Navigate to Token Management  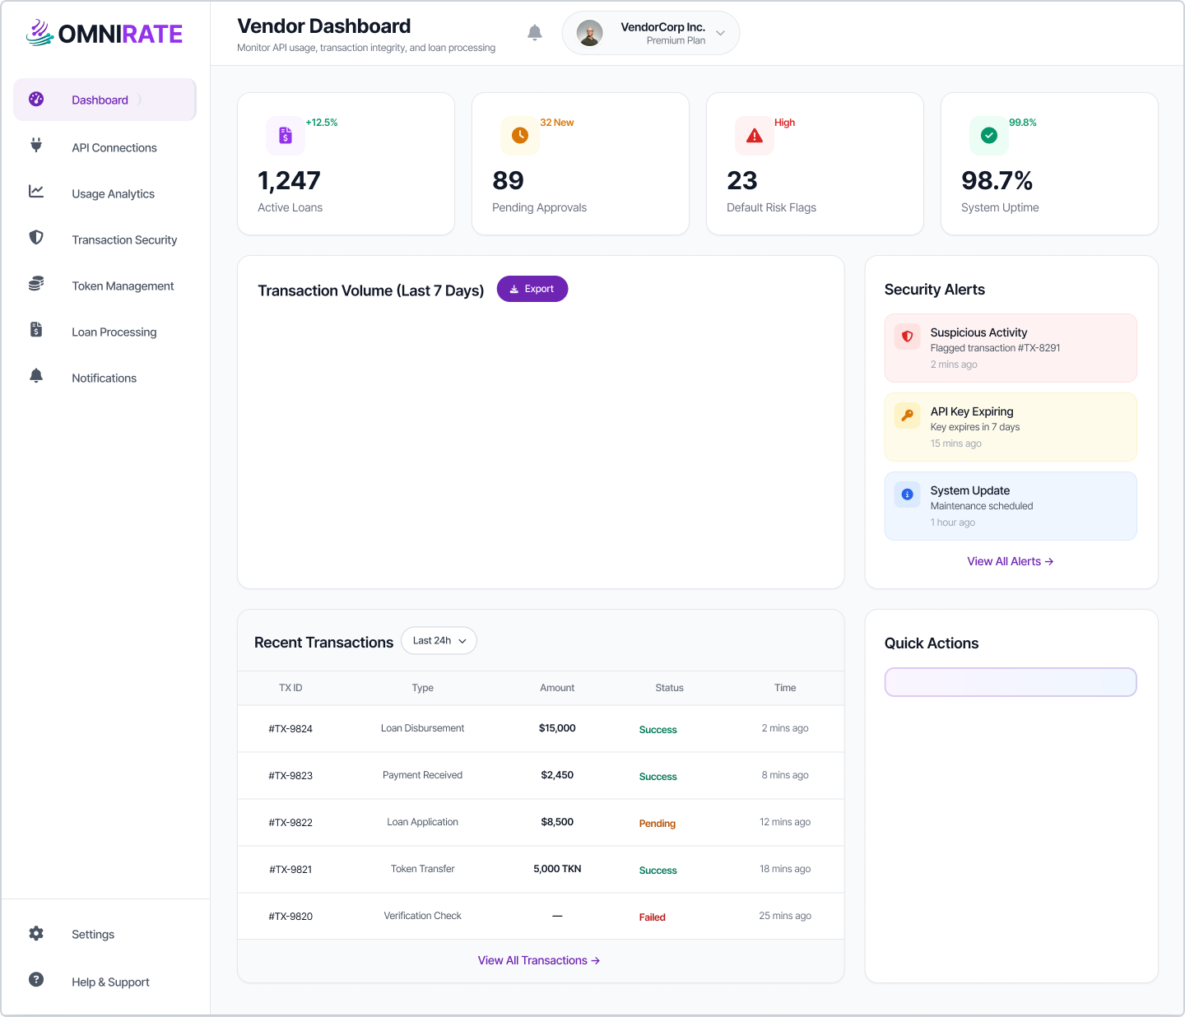pos(105,286)
